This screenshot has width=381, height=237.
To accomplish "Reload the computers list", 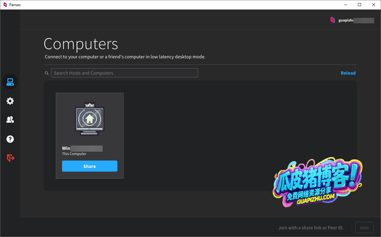I will pos(348,73).
